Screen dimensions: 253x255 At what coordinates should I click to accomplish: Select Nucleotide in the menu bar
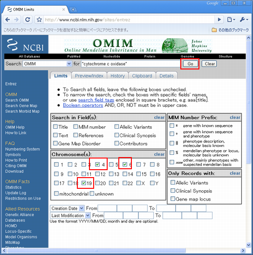(x=112, y=56)
